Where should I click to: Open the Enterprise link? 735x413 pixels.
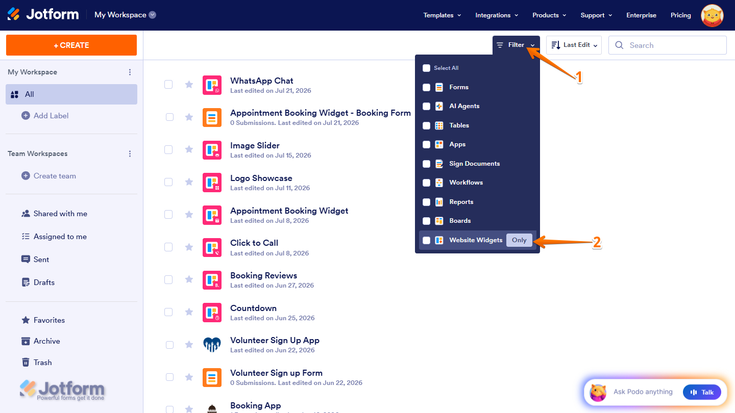coord(642,15)
